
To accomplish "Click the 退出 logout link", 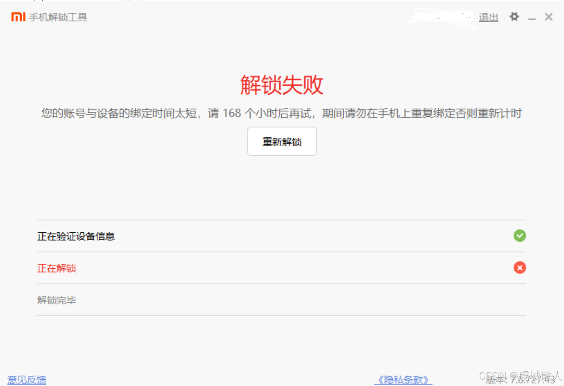I will click(x=488, y=17).
